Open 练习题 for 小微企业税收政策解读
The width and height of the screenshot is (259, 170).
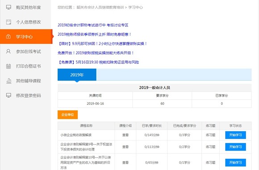pos(211,135)
